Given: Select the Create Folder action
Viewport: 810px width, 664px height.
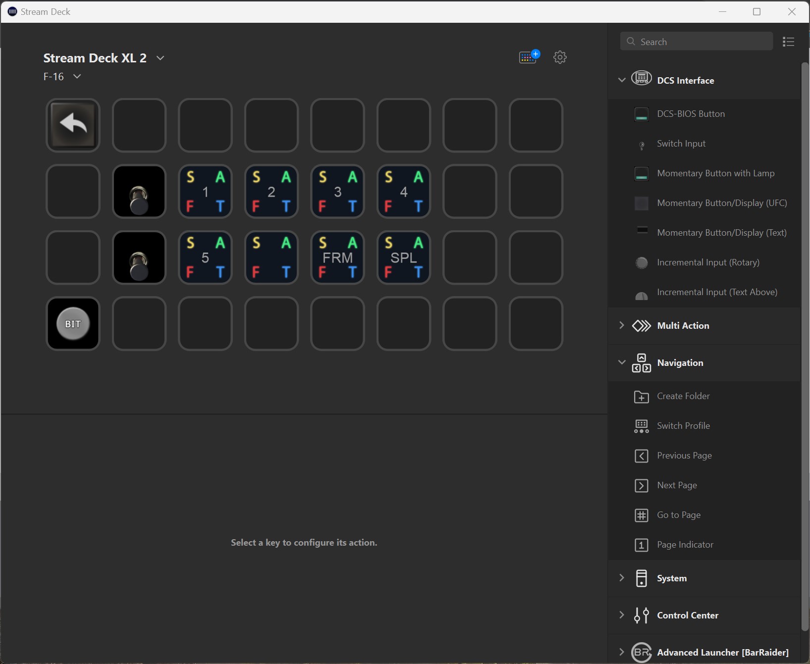Looking at the screenshot, I should click(x=683, y=396).
